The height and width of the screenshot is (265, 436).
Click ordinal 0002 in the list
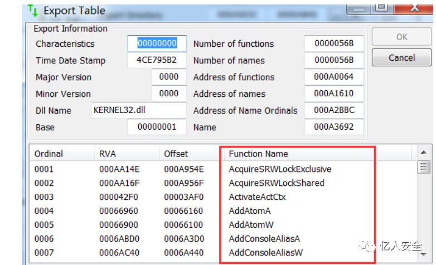[x=44, y=183]
